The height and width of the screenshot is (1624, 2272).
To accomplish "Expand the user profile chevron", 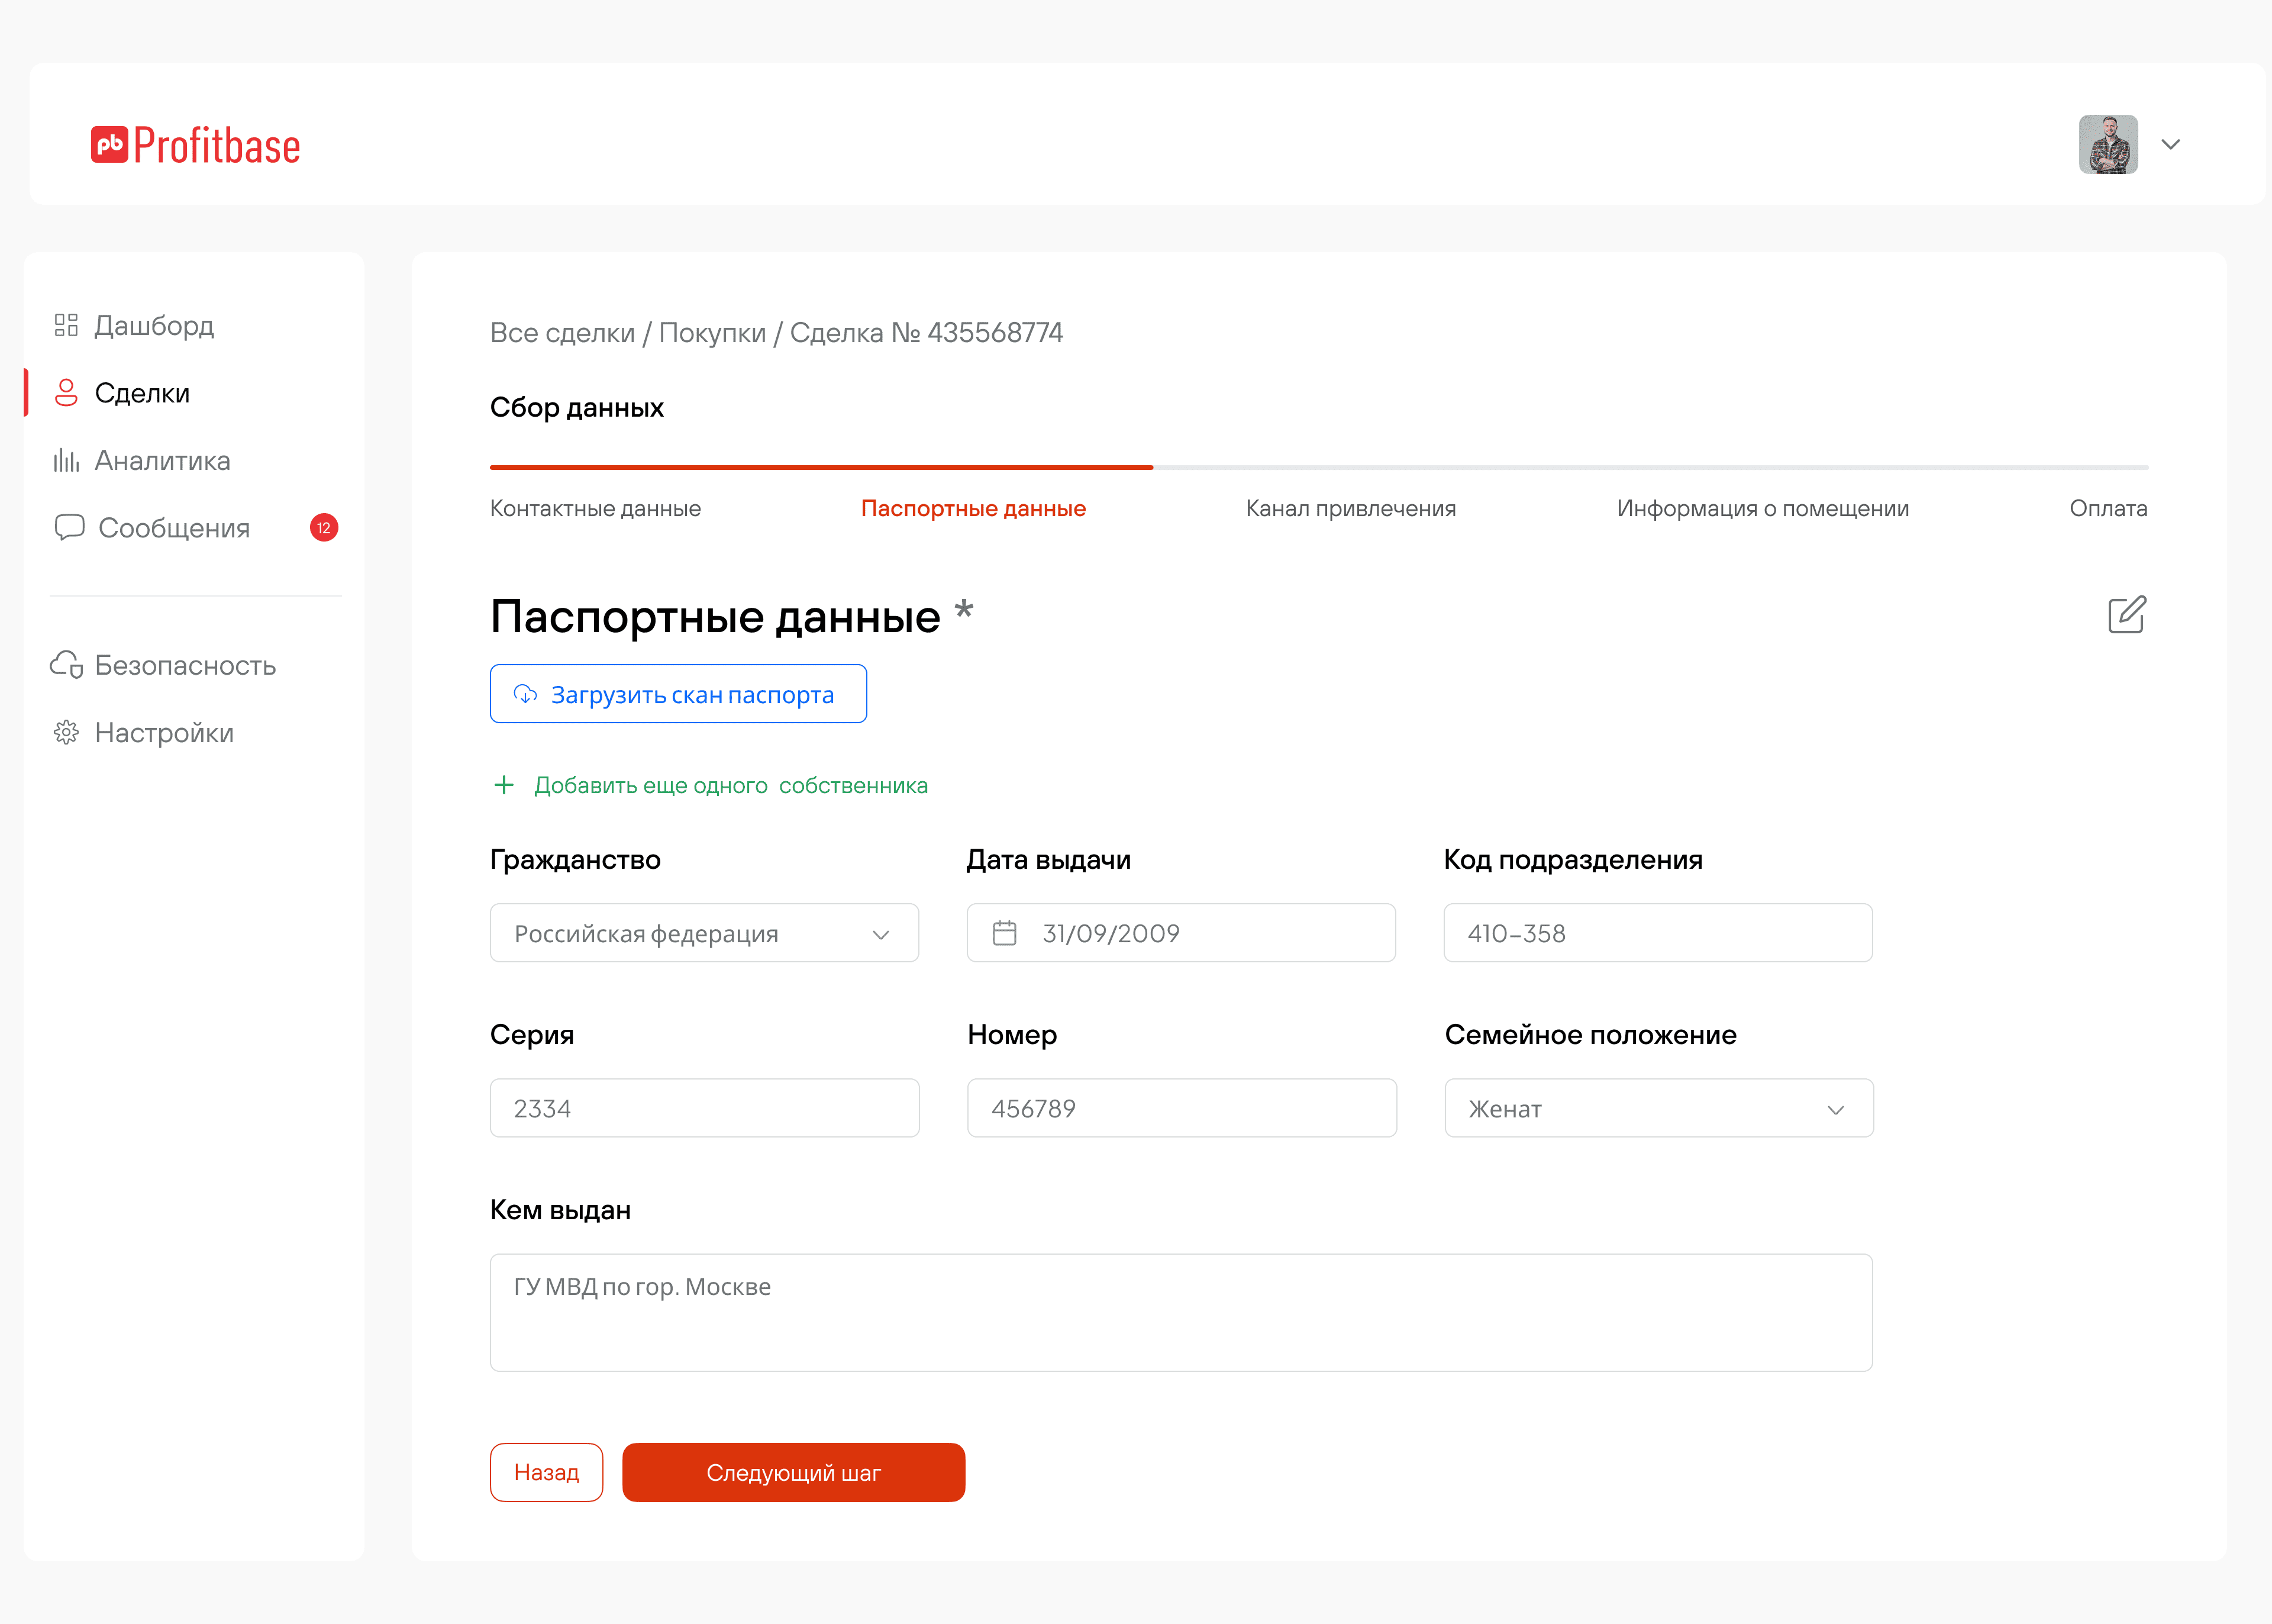I will click(2170, 145).
